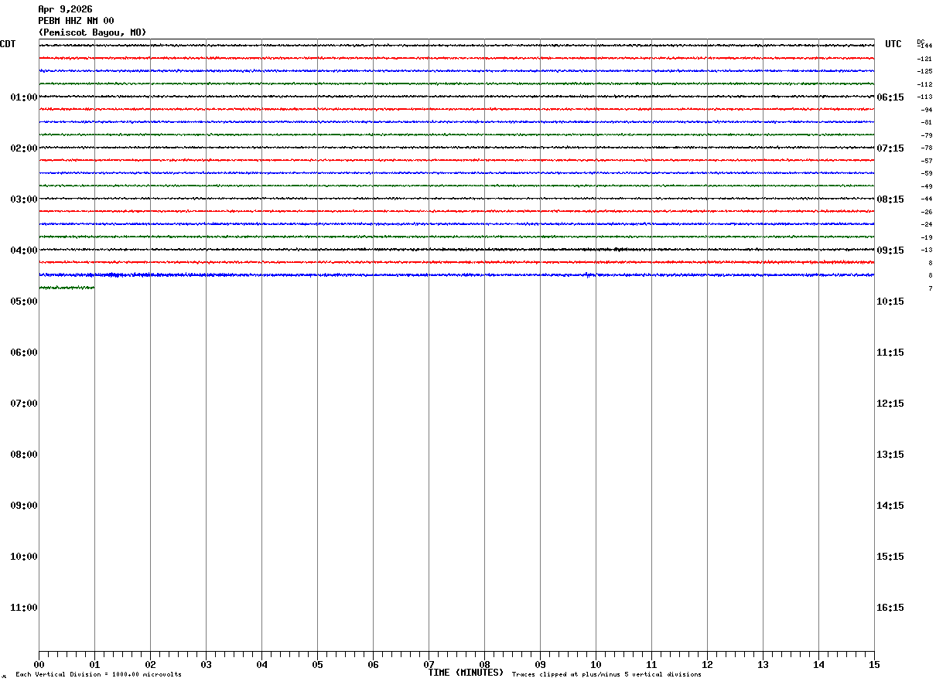This screenshot has height=685, width=936.
Task: Click the CDT time zone label
Action: tap(8, 44)
